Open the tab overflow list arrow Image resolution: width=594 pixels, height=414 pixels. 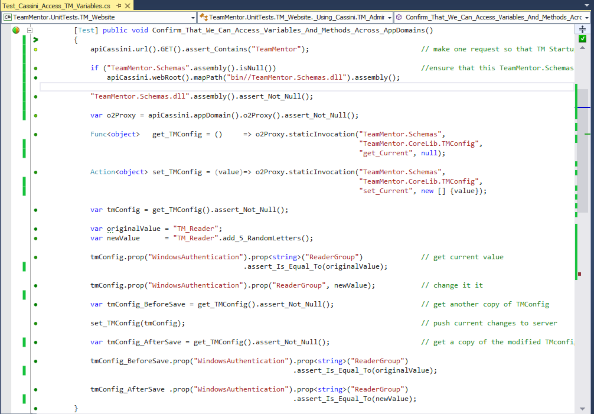pyautogui.click(x=587, y=6)
